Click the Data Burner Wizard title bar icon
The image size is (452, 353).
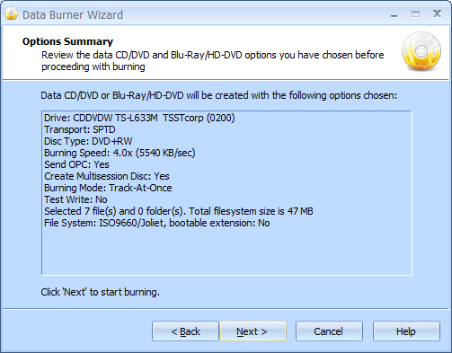coord(12,13)
